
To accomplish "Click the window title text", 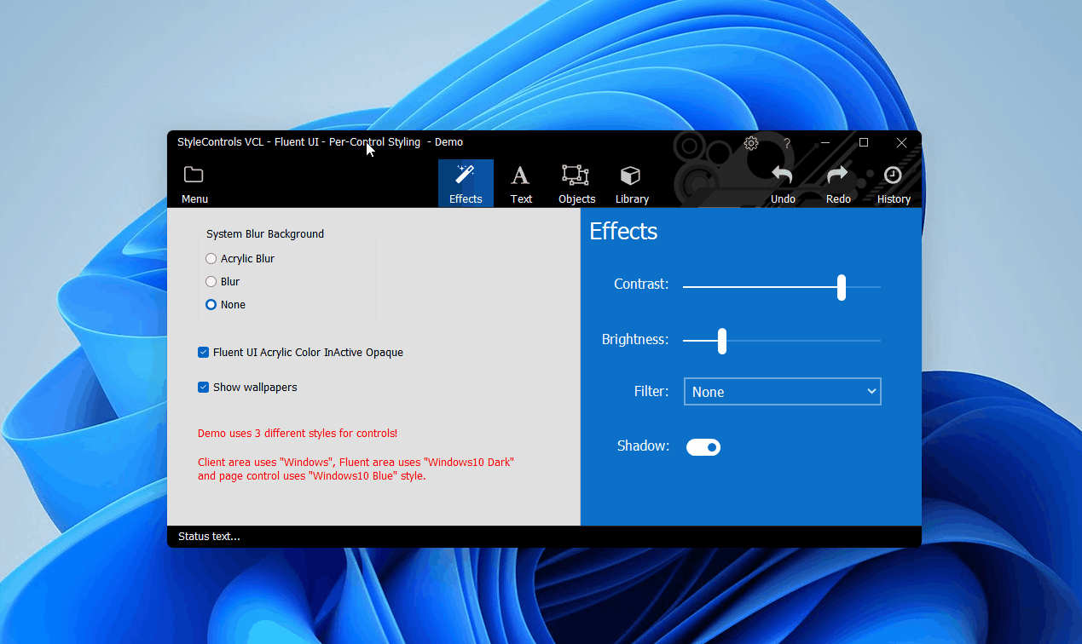I will pos(320,142).
